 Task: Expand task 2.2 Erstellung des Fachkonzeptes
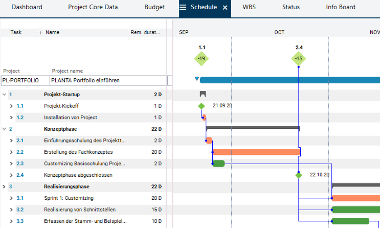click(11, 152)
